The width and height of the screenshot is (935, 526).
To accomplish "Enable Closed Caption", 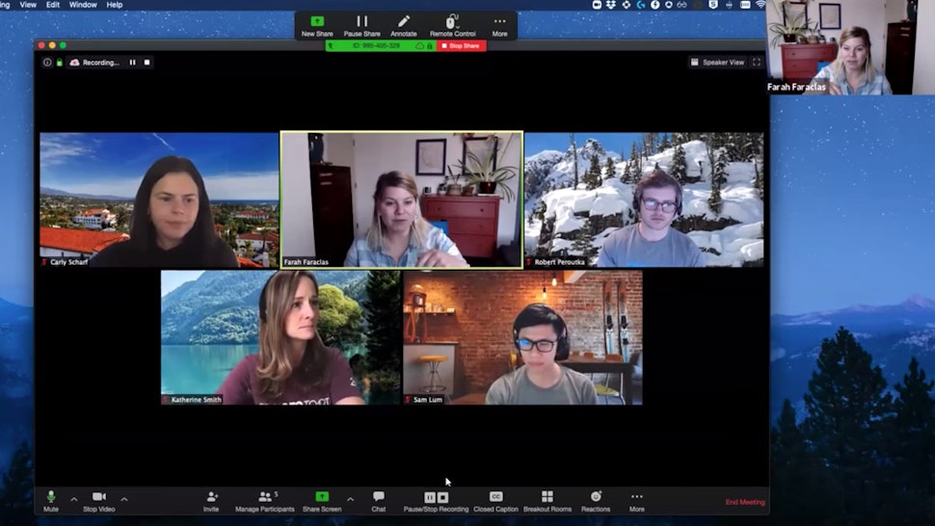I will click(495, 501).
